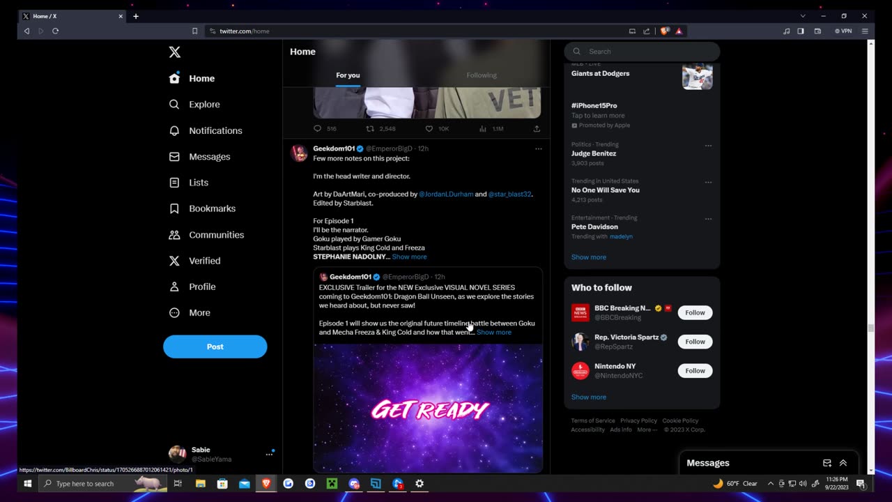Open Notifications from sidebar
The height and width of the screenshot is (502, 892).
click(206, 130)
